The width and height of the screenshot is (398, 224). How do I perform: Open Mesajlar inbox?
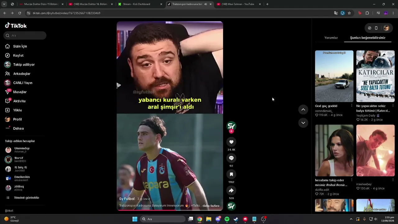16,92
